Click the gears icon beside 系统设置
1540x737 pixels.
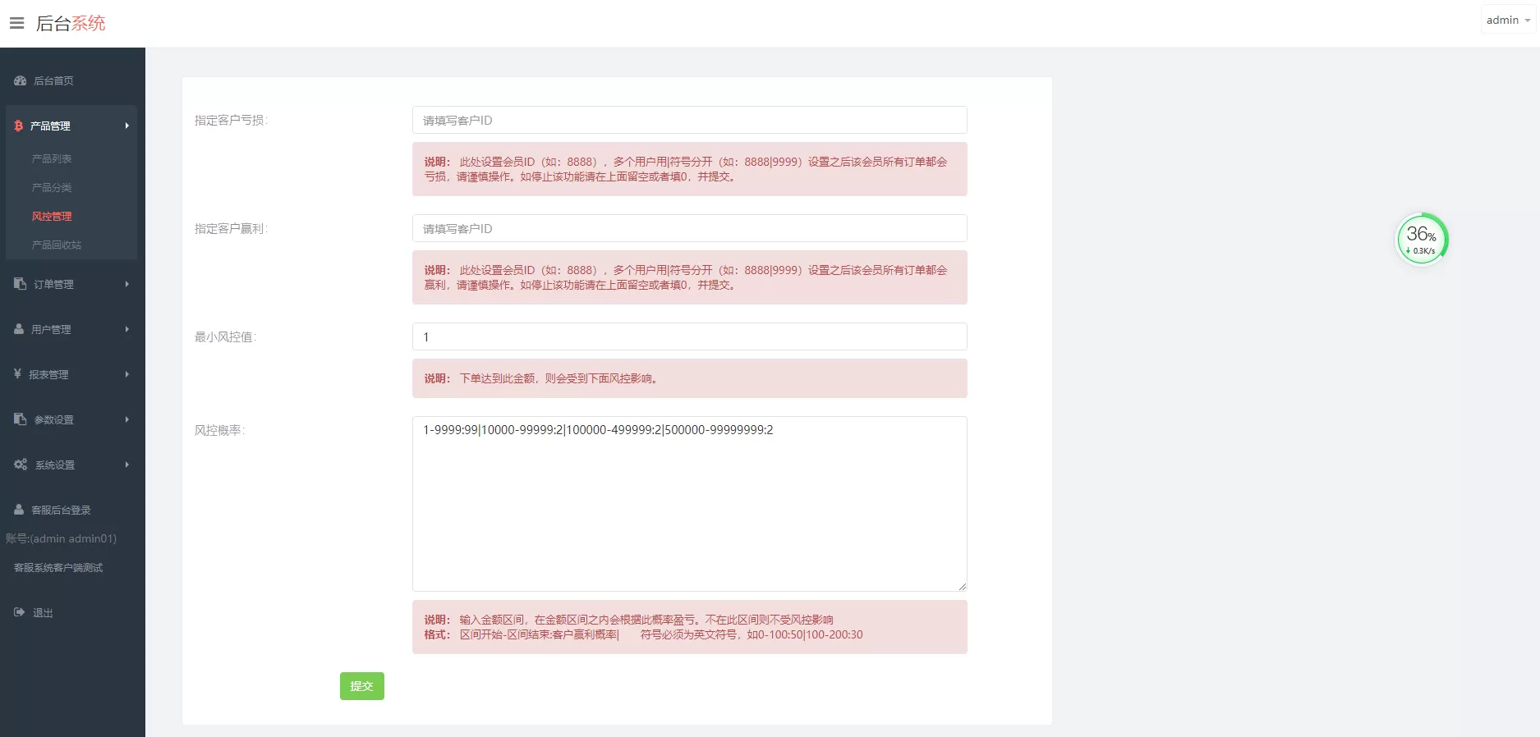(x=21, y=465)
